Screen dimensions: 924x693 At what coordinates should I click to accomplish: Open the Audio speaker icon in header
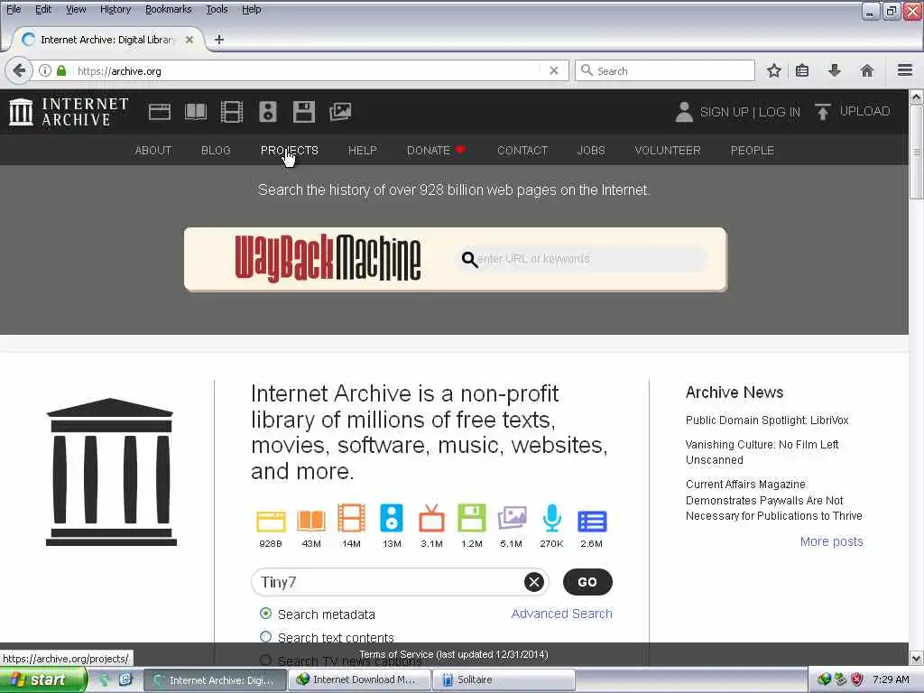point(267,111)
